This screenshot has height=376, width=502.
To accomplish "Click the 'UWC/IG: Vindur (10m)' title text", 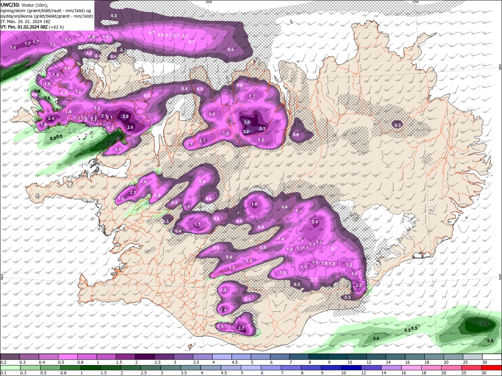I will (x=24, y=5).
